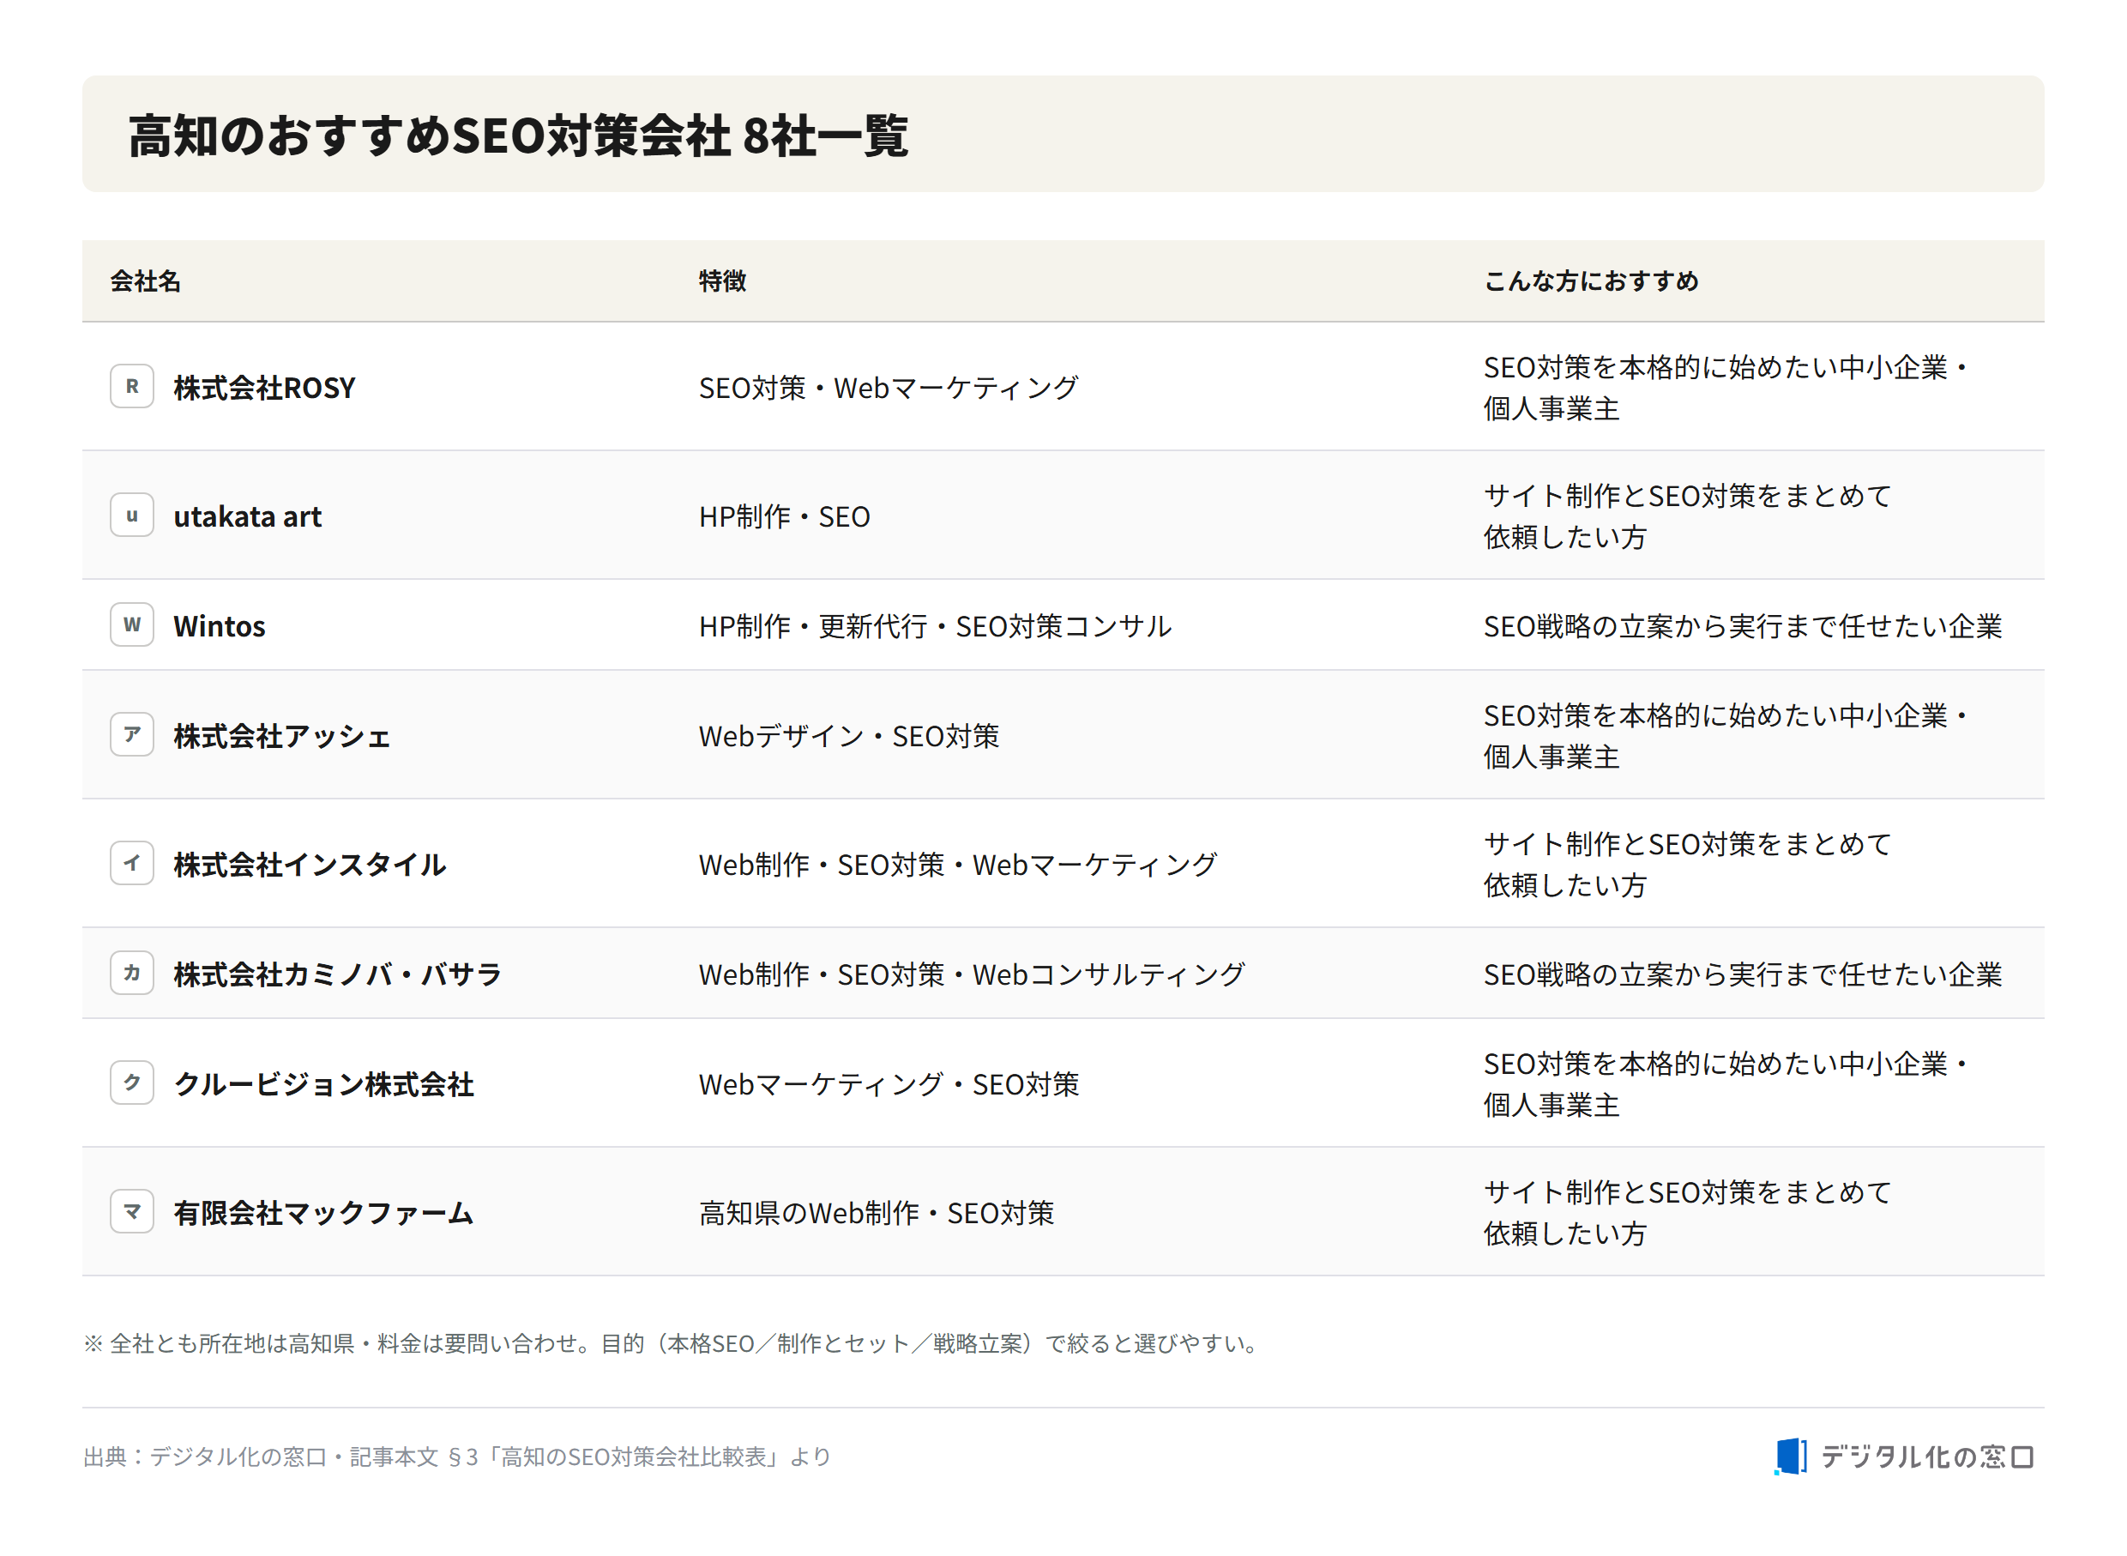Select the company name 有限会社マックファーム
Image resolution: width=2127 pixels, height=1556 pixels.
323,1213
